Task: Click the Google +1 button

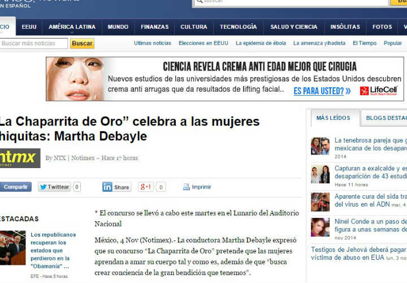Action: click(146, 187)
